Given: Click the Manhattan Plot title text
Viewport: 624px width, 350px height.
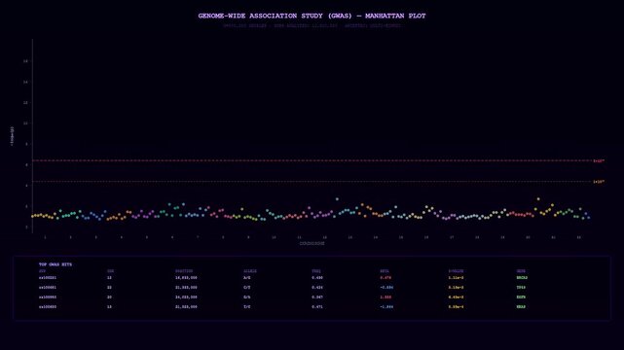Looking at the screenshot, I should [x=312, y=16].
